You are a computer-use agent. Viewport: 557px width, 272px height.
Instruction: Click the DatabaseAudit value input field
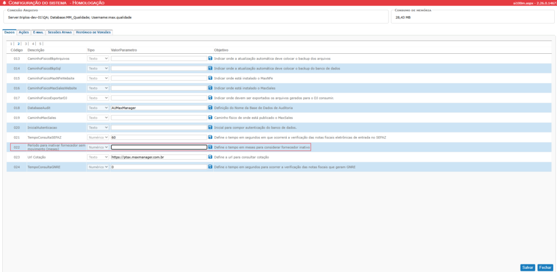tap(159, 107)
